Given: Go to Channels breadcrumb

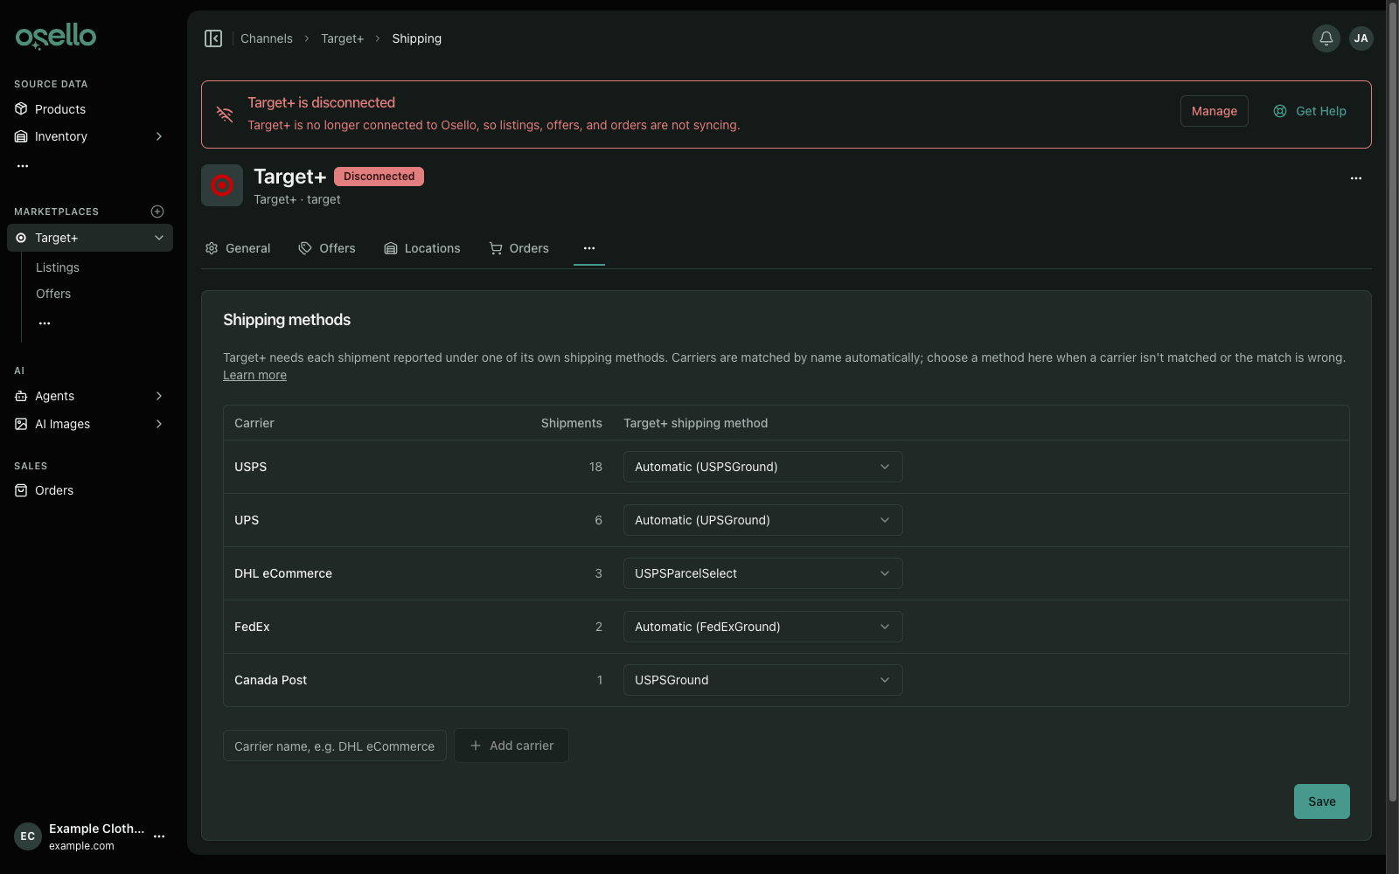Looking at the screenshot, I should pyautogui.click(x=267, y=38).
